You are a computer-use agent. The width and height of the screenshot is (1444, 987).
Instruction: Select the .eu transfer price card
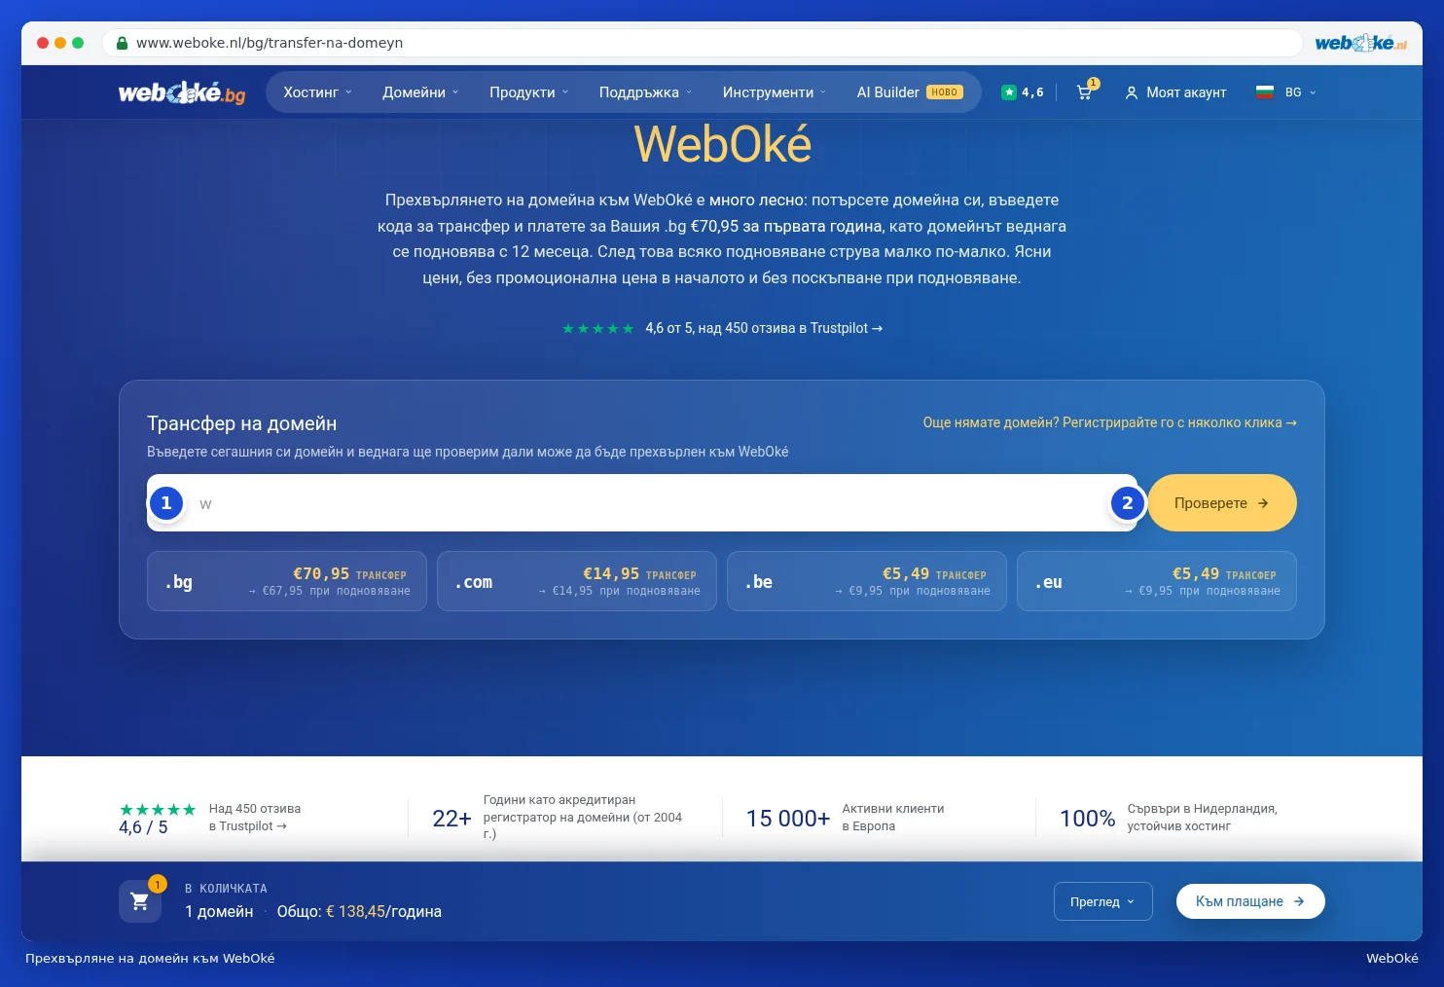(x=1157, y=582)
